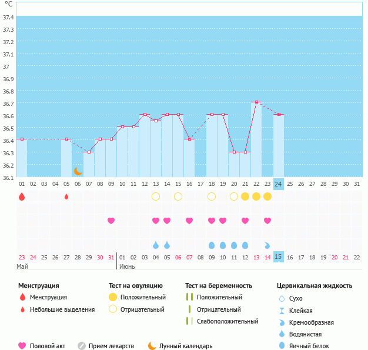Click the 'Прием лекарств' pill icon in legend

(x=82, y=346)
